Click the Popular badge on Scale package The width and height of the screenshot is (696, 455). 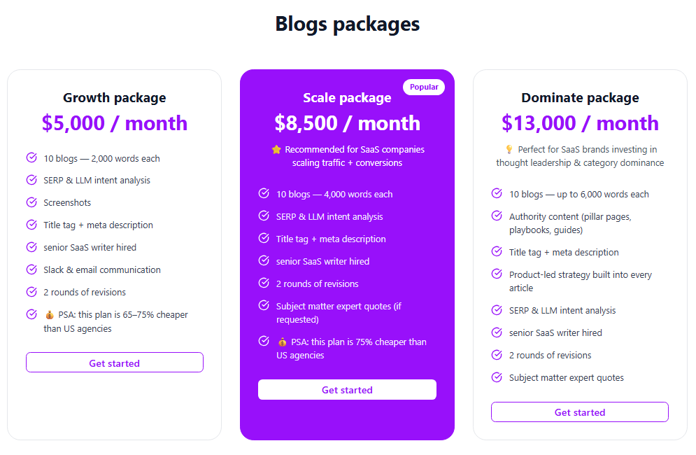tap(424, 87)
